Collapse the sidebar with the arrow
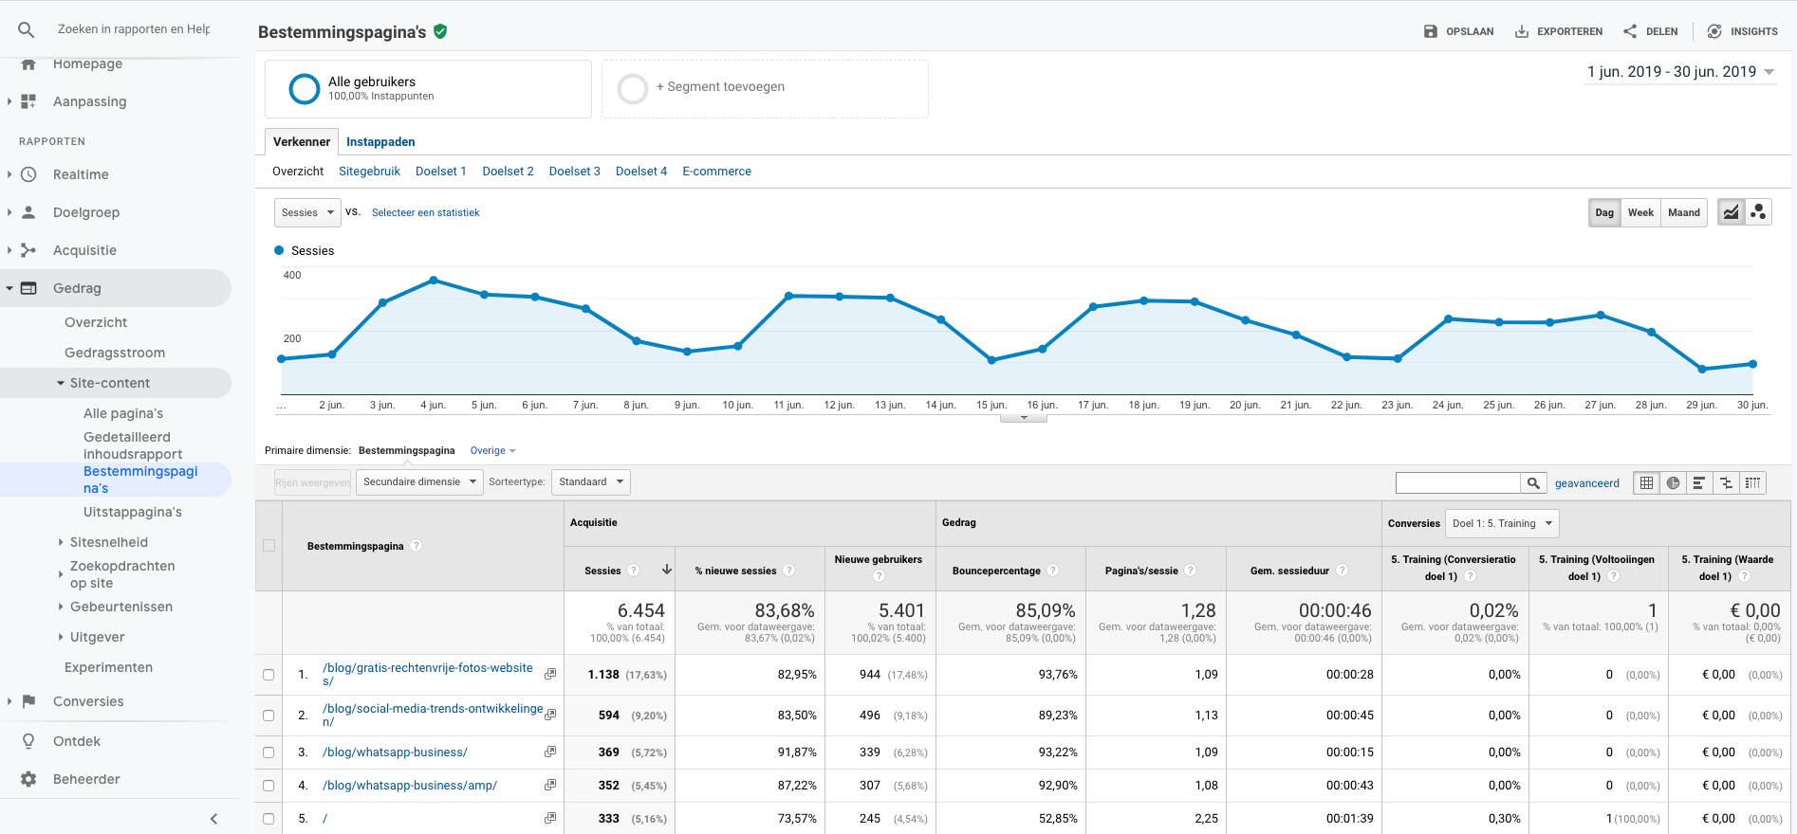 coord(213,819)
